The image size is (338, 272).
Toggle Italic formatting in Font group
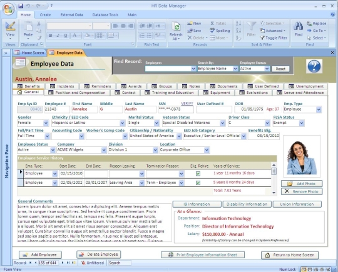58,36
